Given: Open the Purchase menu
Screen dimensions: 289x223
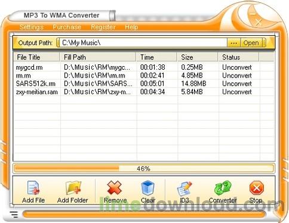Looking at the screenshot, I should [x=67, y=27].
